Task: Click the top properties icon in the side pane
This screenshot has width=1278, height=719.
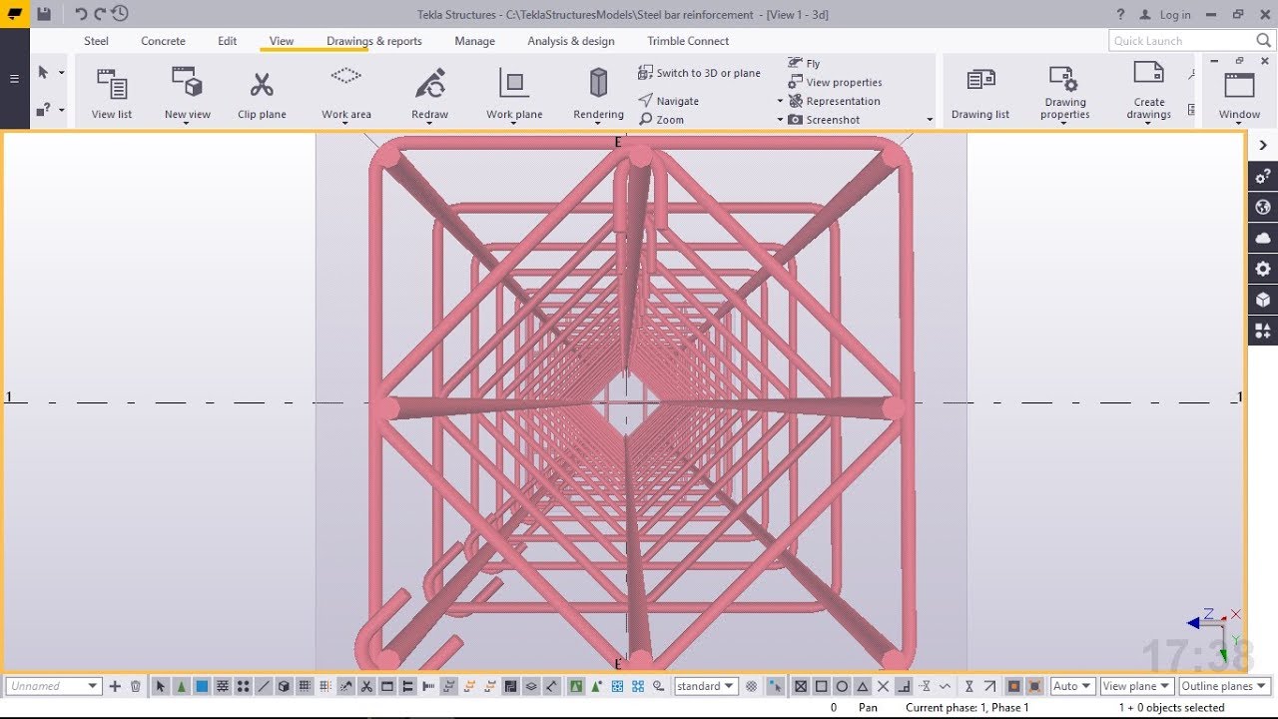Action: 1263,177
